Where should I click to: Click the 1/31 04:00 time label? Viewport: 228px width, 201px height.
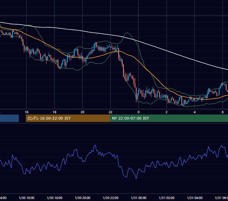point(195,198)
